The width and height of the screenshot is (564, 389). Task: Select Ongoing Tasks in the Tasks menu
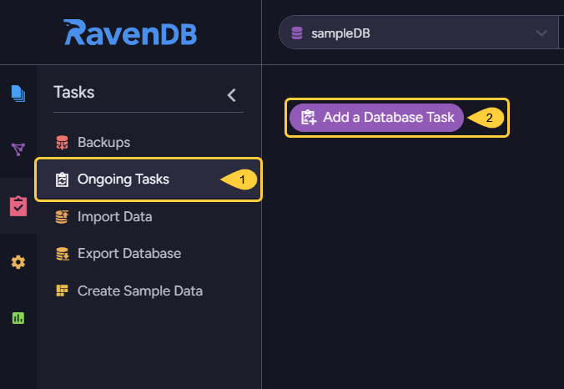[x=149, y=179]
